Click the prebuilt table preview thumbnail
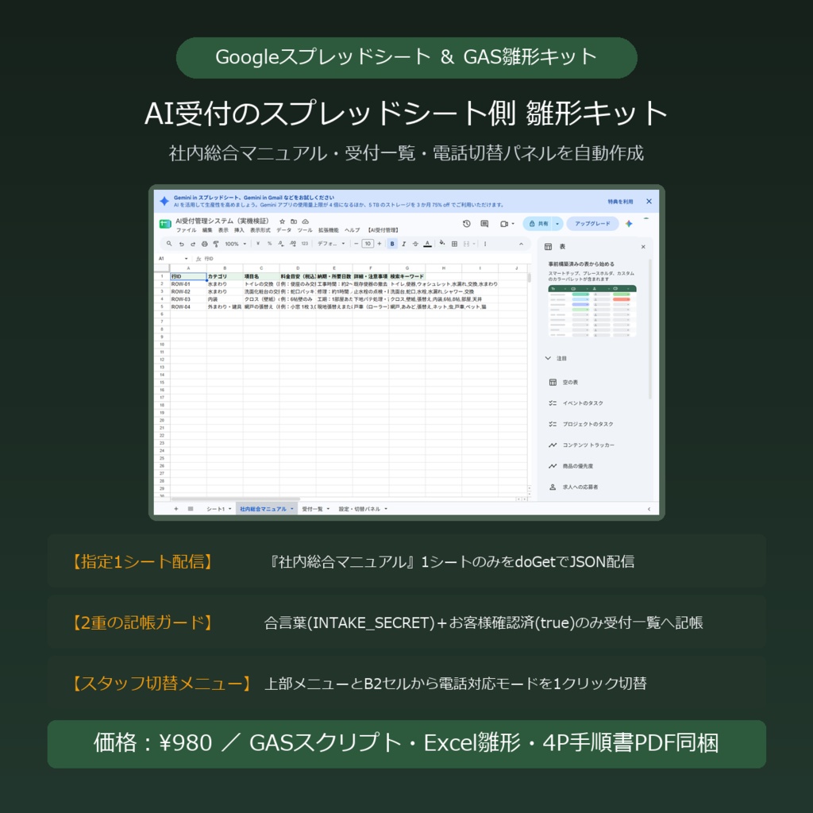Image resolution: width=813 pixels, height=813 pixels. click(592, 311)
